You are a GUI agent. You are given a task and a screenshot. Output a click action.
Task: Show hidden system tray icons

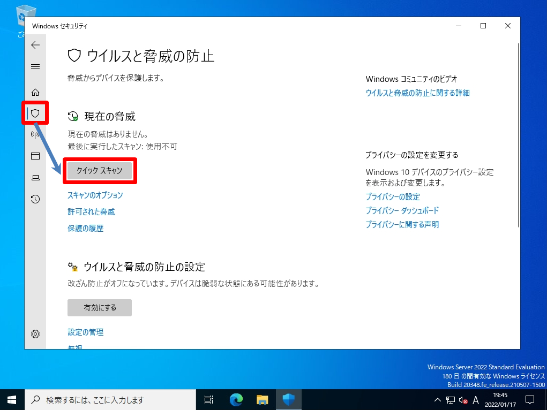[x=438, y=400]
